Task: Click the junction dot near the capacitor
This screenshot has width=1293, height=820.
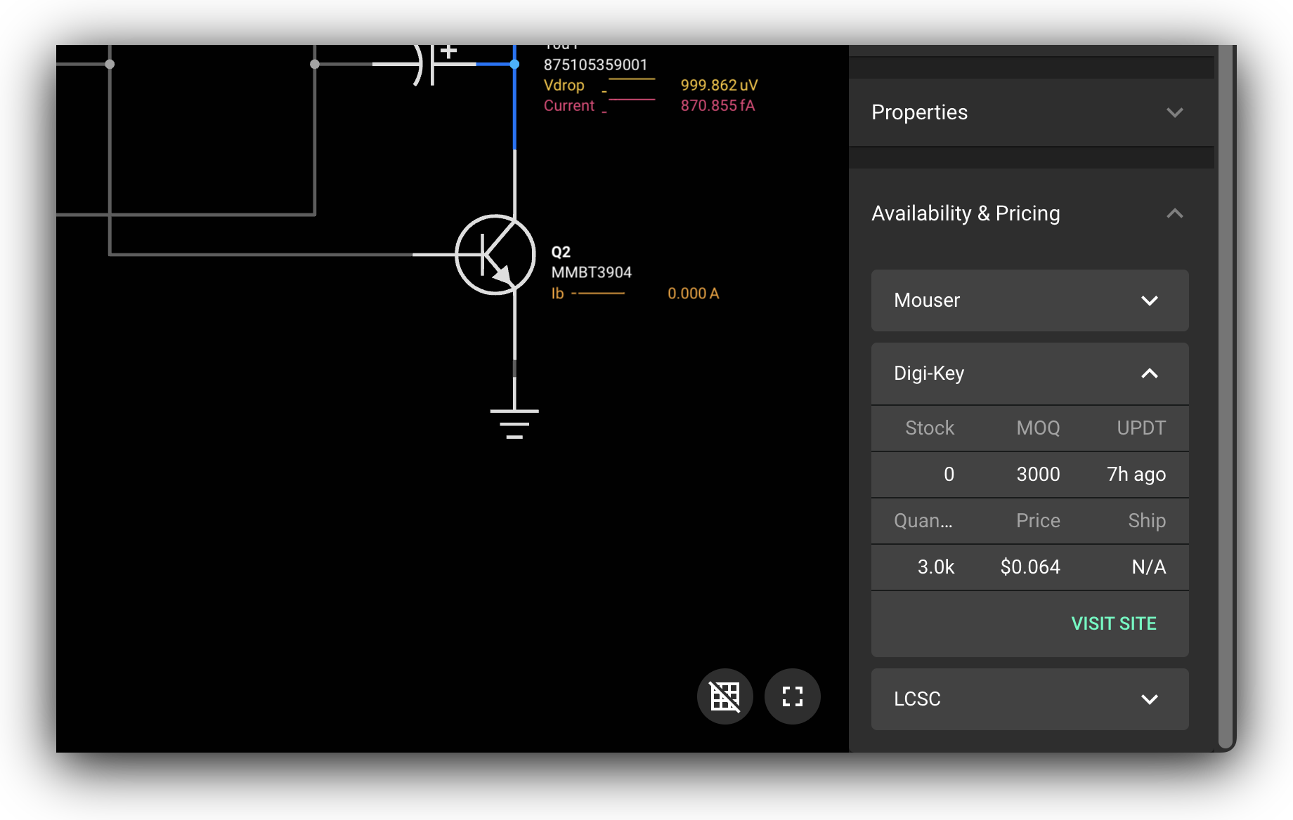Action: click(x=314, y=64)
